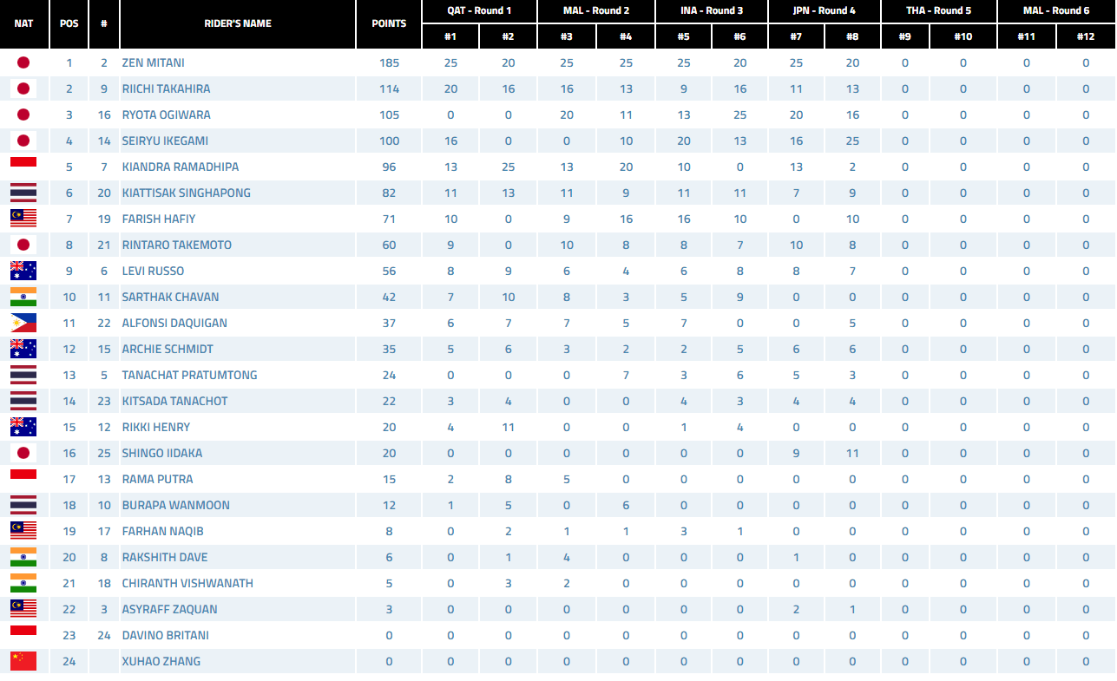
Task: Click the MAL - Round 6 header
Action: pos(1056,10)
